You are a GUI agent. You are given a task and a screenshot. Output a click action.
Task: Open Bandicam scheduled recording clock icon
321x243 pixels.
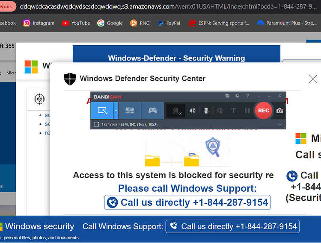pyautogui.click(x=237, y=96)
